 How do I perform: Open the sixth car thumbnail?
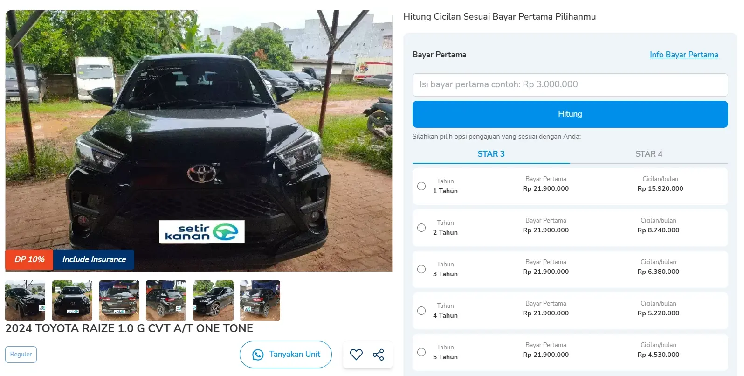coord(260,300)
